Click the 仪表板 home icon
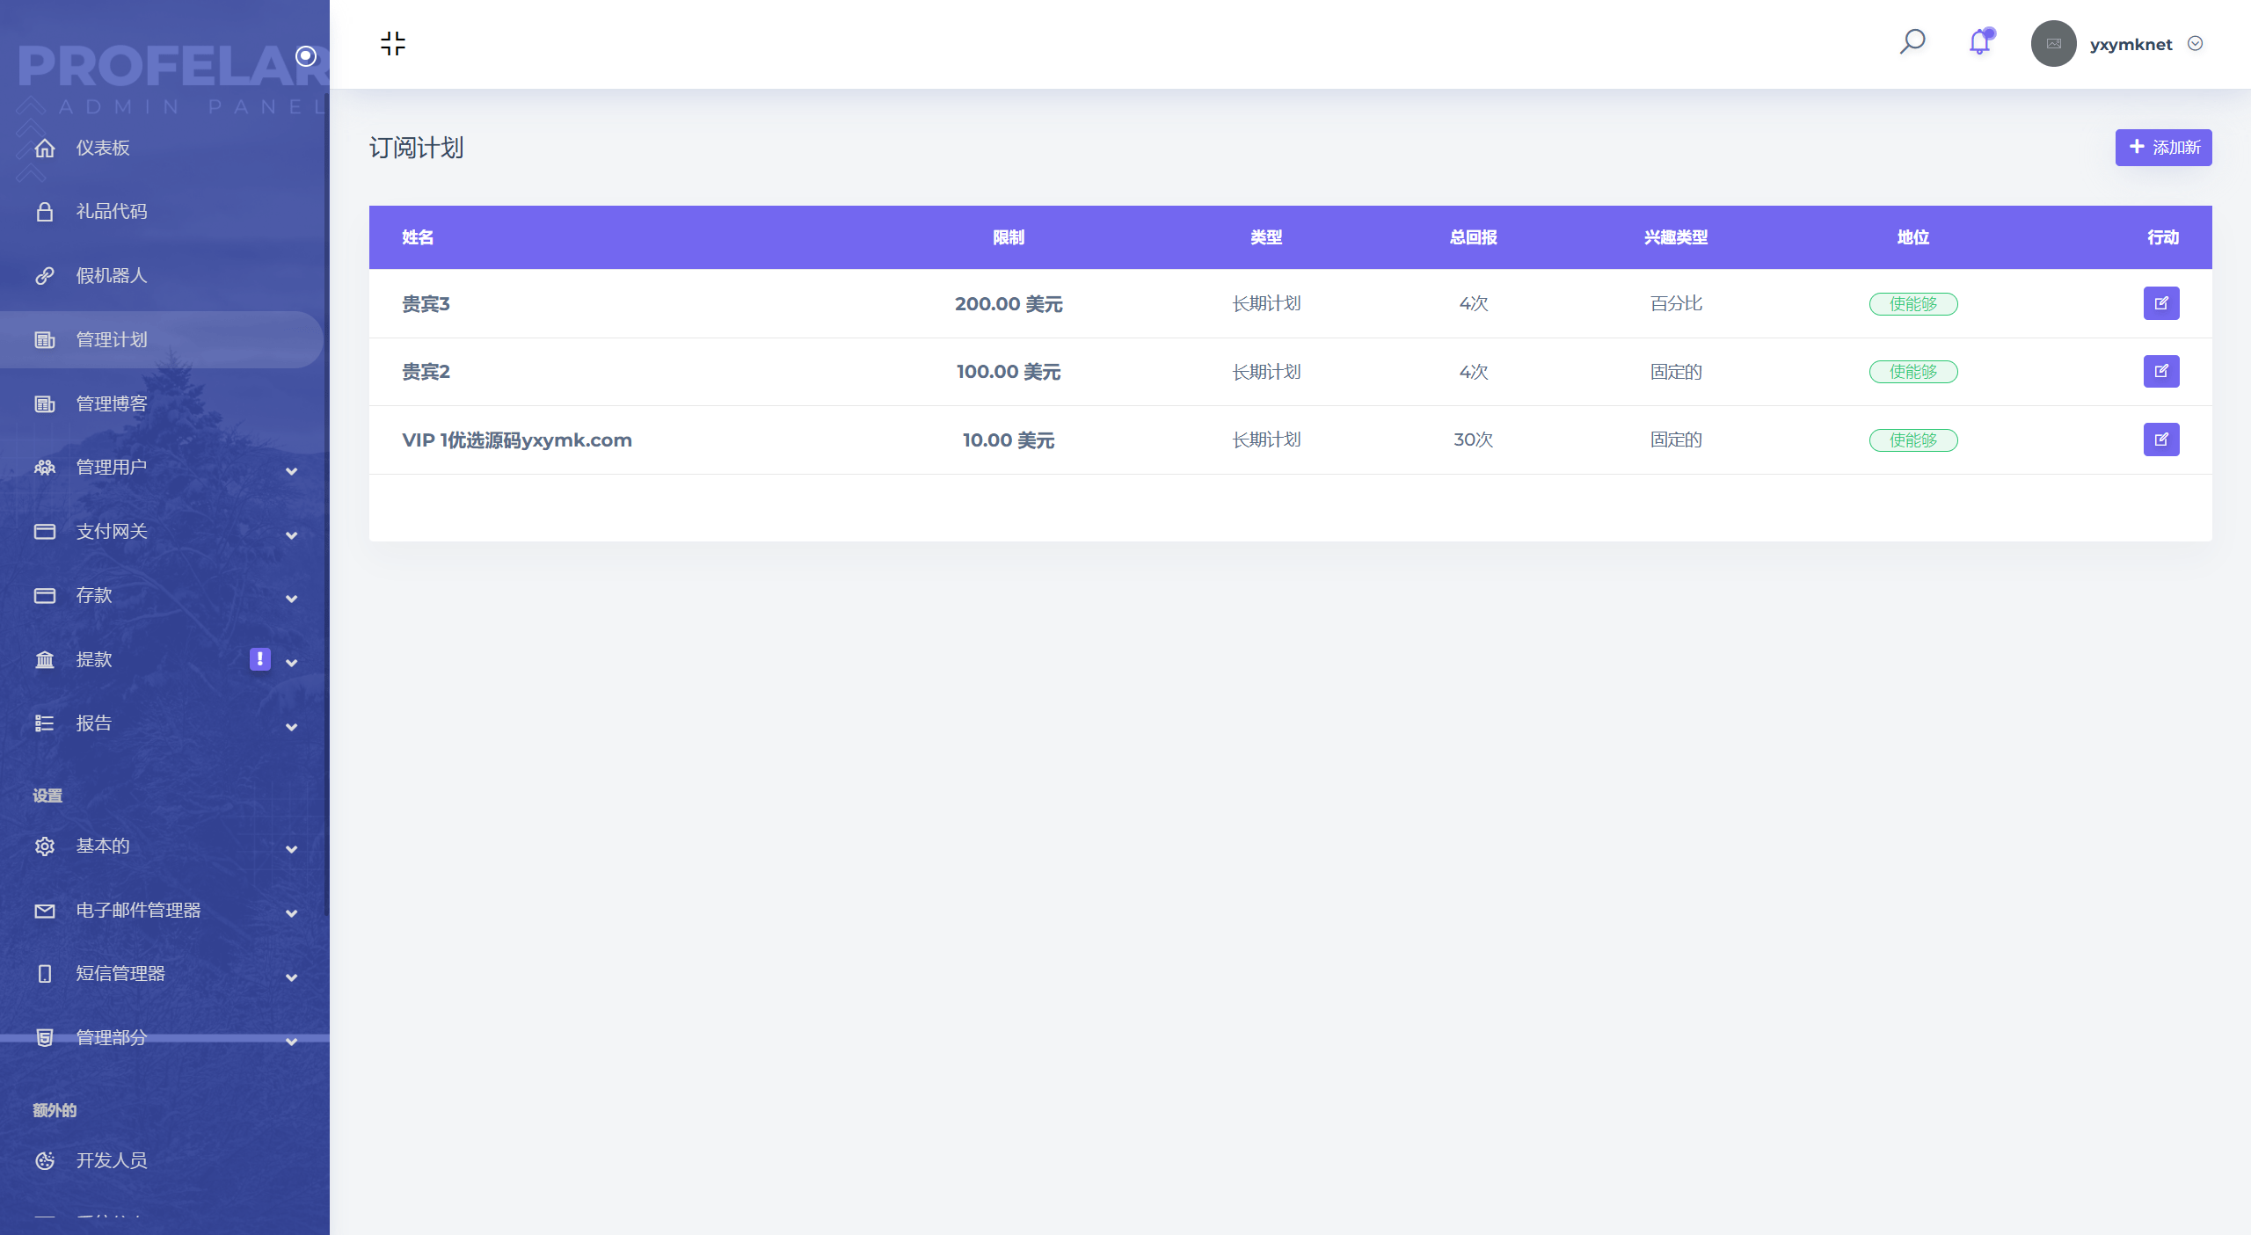 [45, 148]
